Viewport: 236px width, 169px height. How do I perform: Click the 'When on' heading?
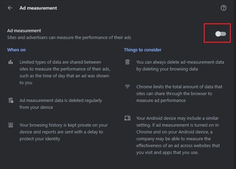16,50
